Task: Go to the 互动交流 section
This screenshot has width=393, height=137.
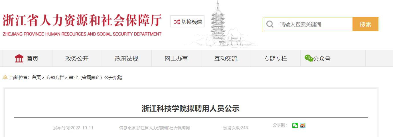Action: click(x=226, y=59)
